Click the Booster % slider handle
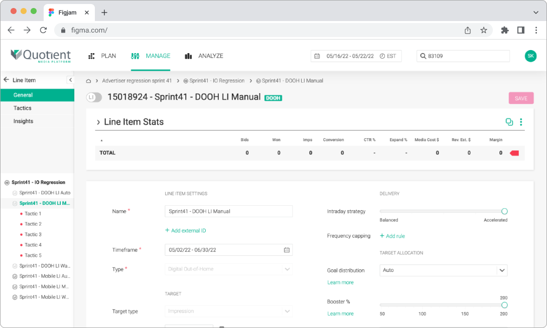The image size is (547, 328). pyautogui.click(x=504, y=305)
